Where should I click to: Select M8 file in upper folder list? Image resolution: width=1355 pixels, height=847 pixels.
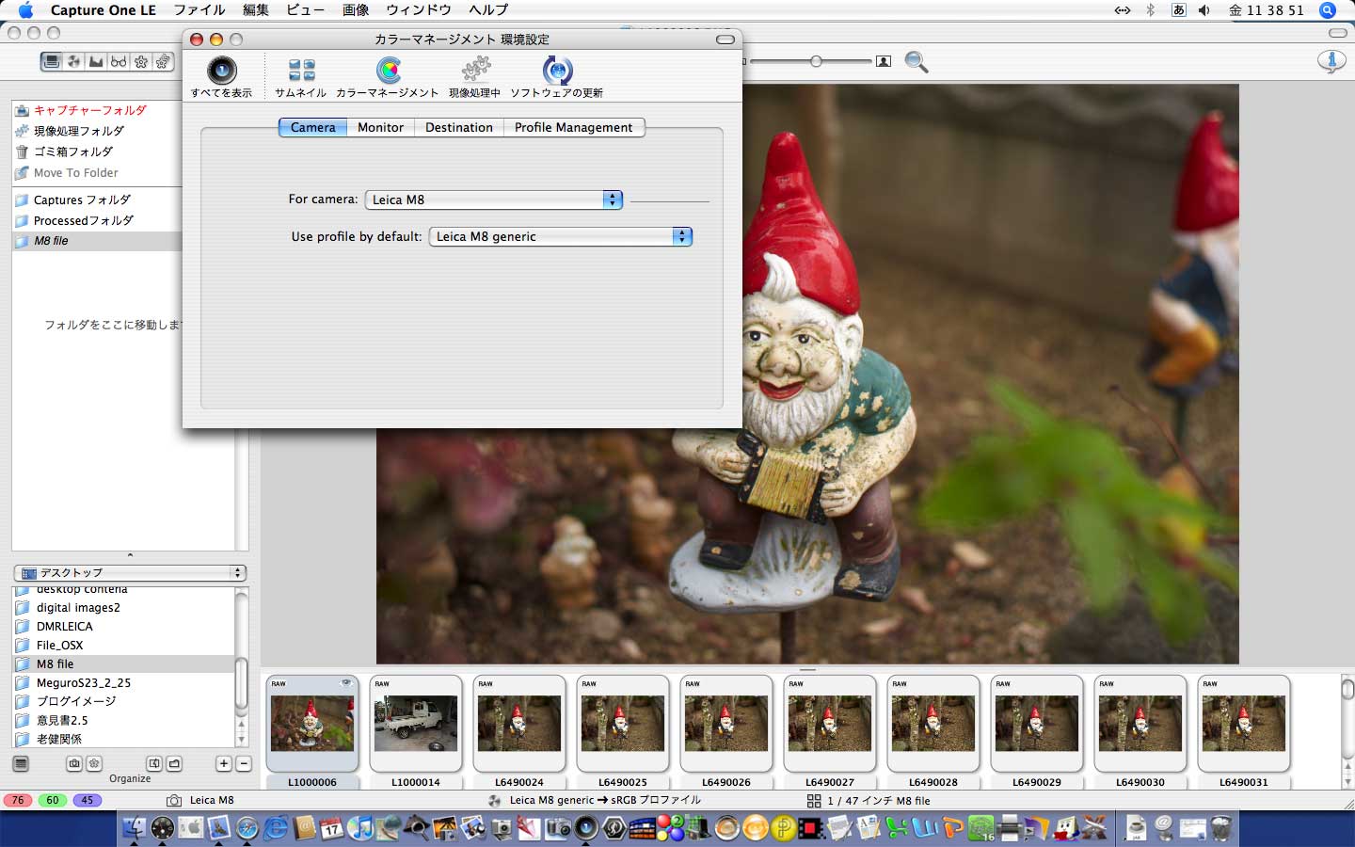(x=97, y=241)
